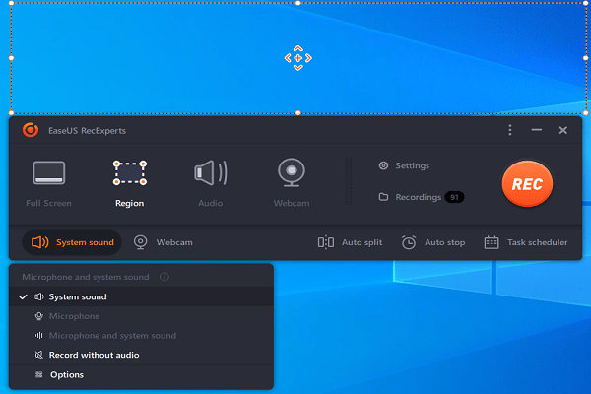Click the EaseUS RecExperts title text
This screenshot has width=591, height=394.
(87, 130)
